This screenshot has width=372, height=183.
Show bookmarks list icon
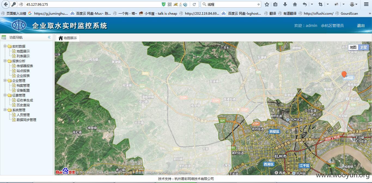[275, 4]
